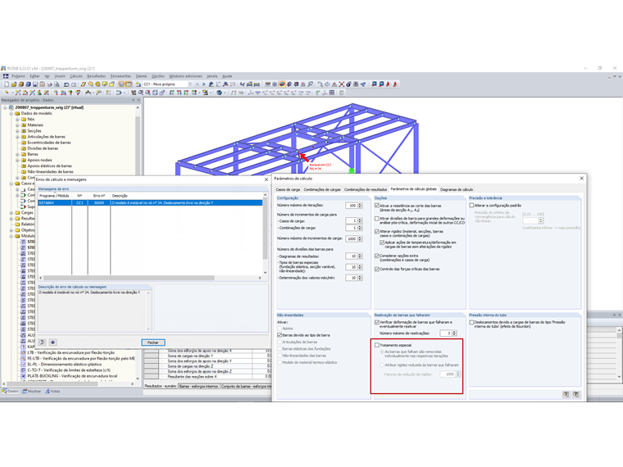Open the CC1 - Peso próprio load case dropdown
The image size is (623, 467).
click(x=190, y=84)
